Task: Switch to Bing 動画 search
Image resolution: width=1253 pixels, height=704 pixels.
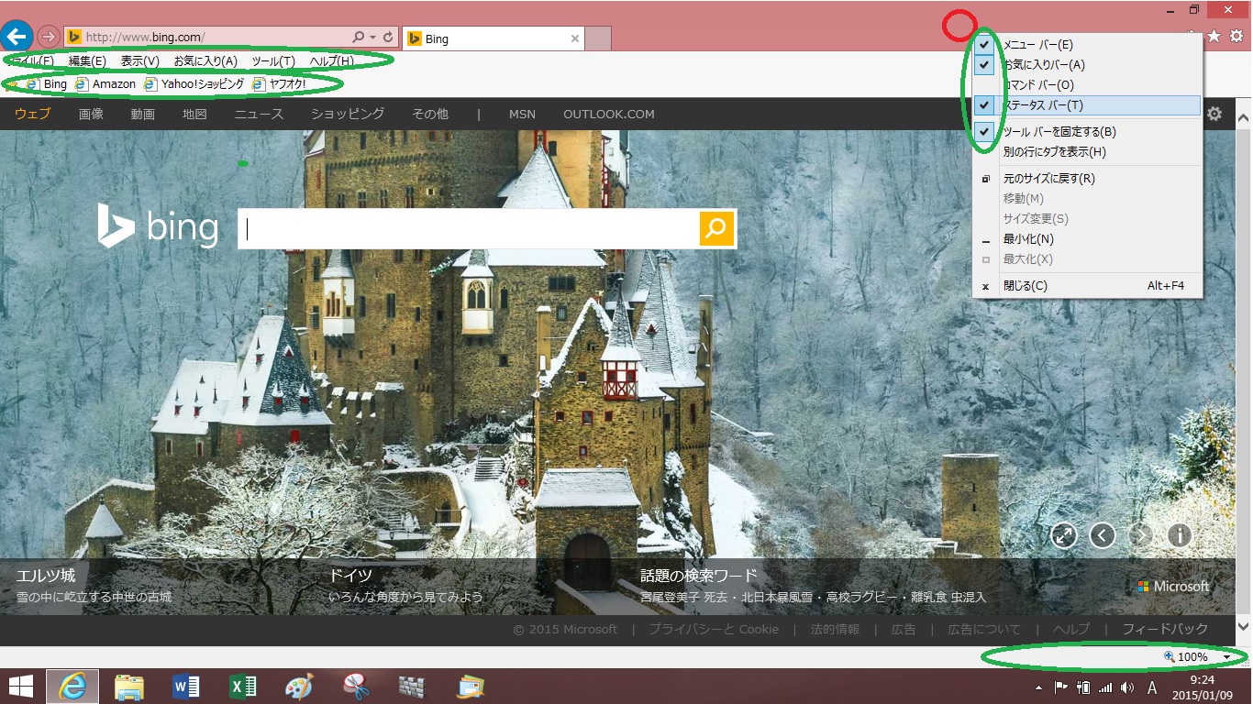Action: click(x=142, y=114)
